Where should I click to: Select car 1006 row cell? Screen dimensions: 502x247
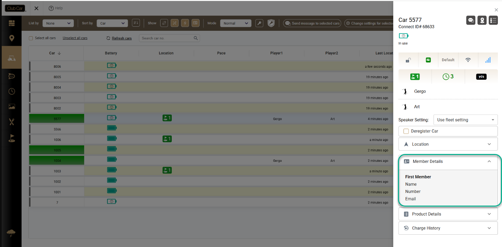57,140
